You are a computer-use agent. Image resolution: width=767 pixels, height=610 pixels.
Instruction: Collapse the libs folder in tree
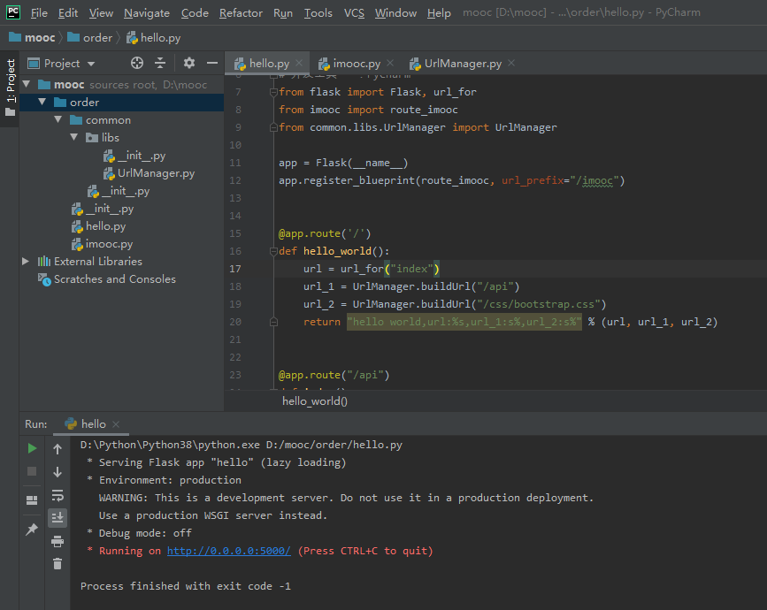pos(73,138)
